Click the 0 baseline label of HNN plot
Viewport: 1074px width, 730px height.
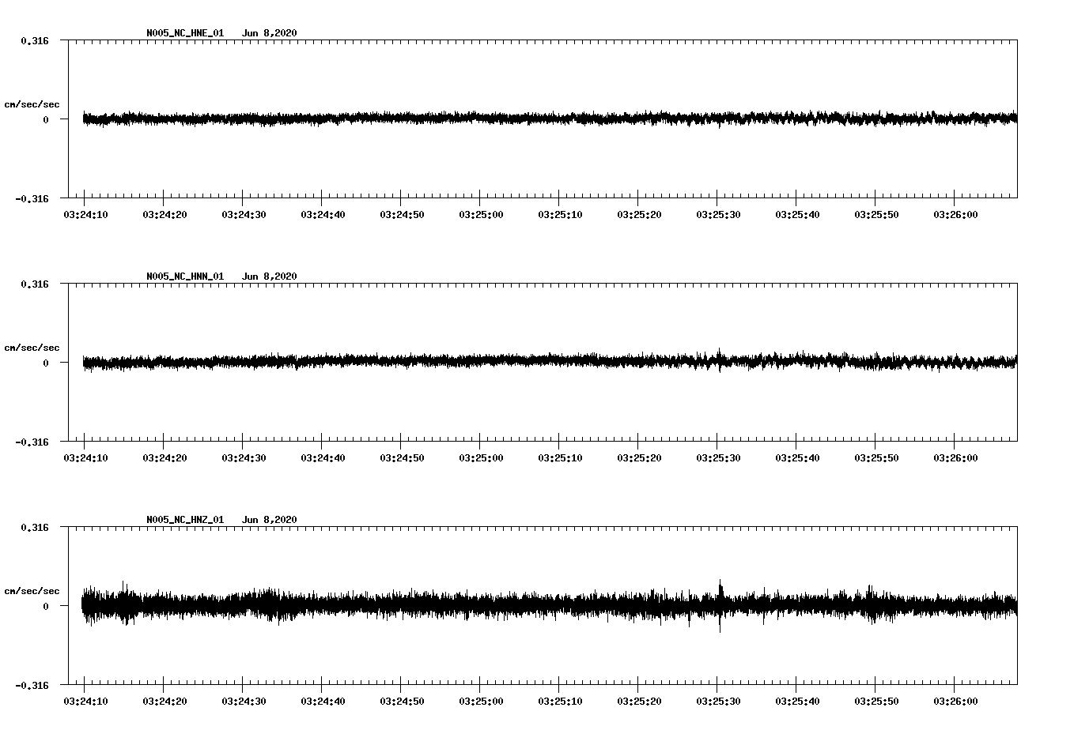[x=46, y=363]
